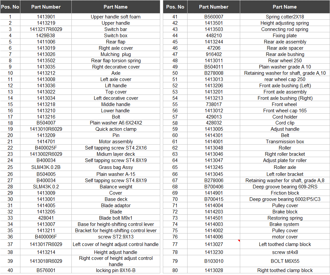This screenshot has height=275, width=330.
Task: Click the 'Blade bolt M9x1' cell
Action: click(x=115, y=218)
